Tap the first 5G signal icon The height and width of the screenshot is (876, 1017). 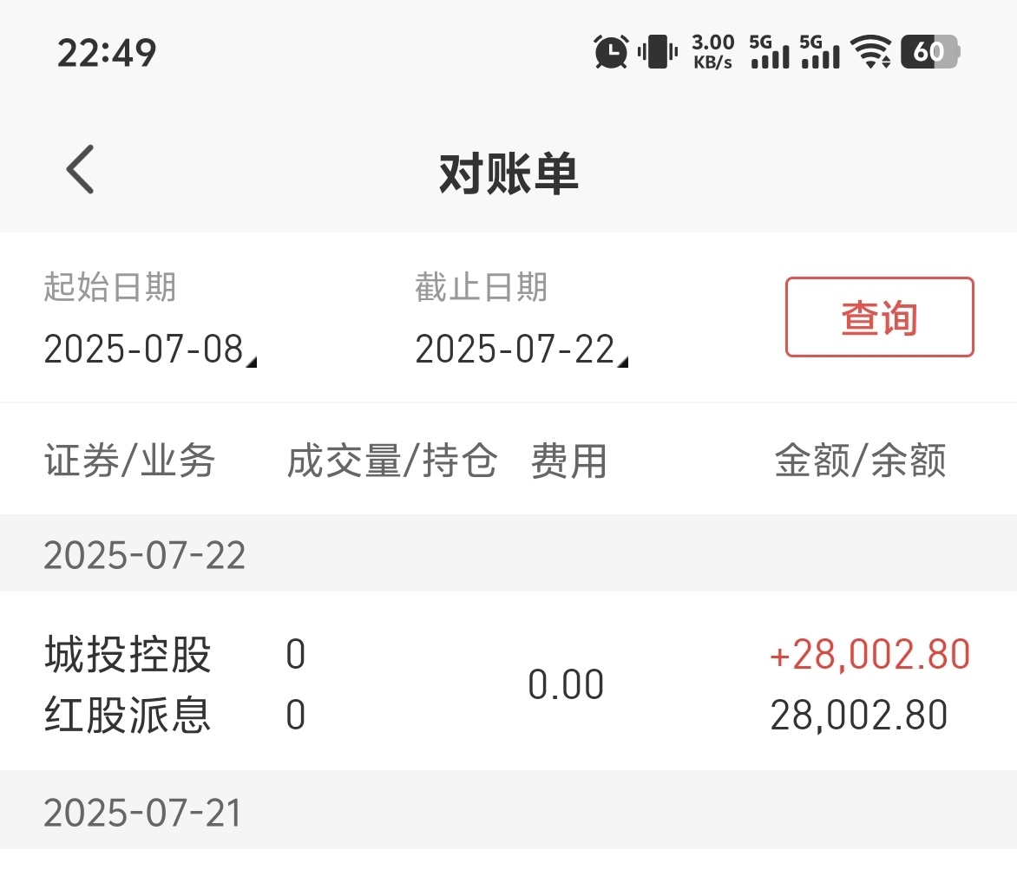coord(769,51)
